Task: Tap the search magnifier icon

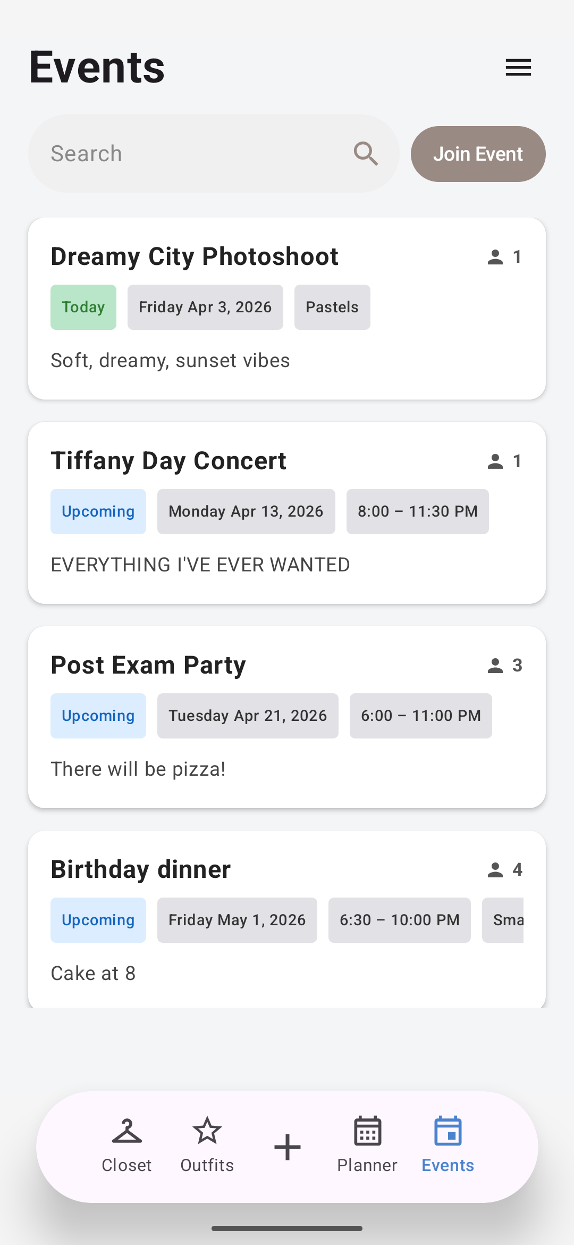Action: pos(366,154)
